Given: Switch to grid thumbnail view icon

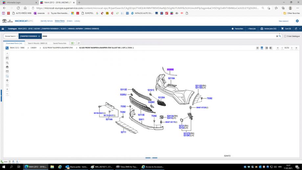Looking at the screenshot, I should point(257,48).
